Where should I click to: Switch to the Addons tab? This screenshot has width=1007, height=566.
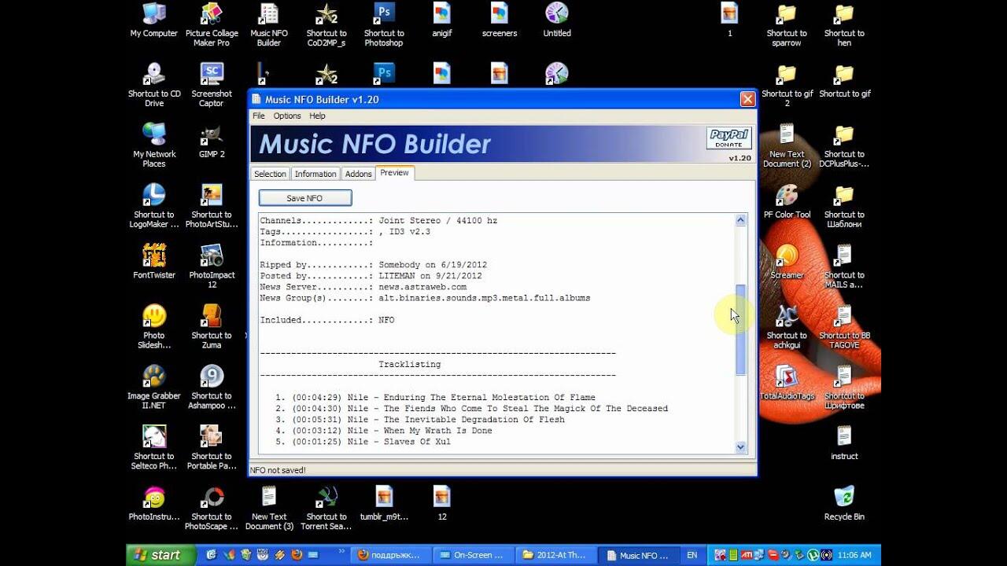tap(358, 174)
